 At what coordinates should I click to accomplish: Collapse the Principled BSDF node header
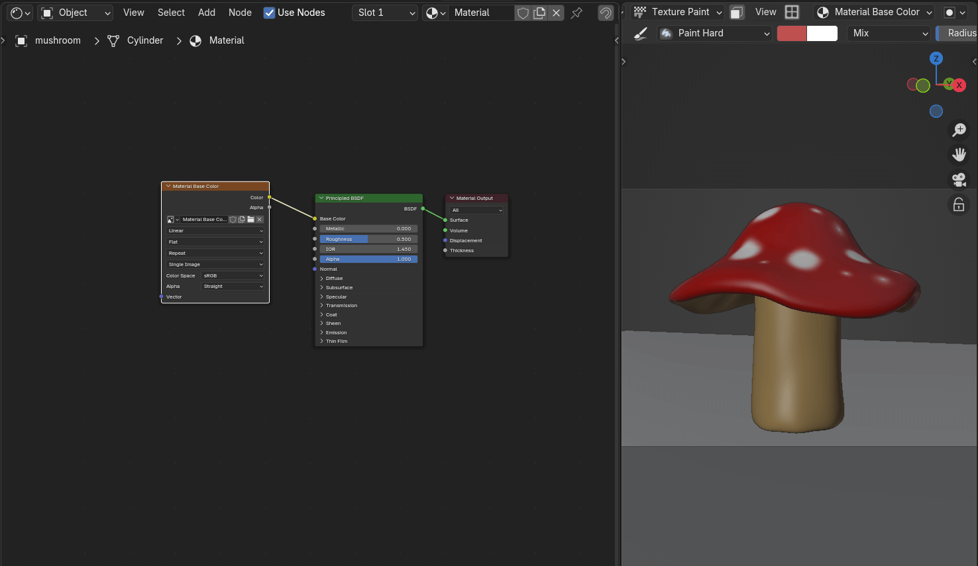tap(320, 198)
